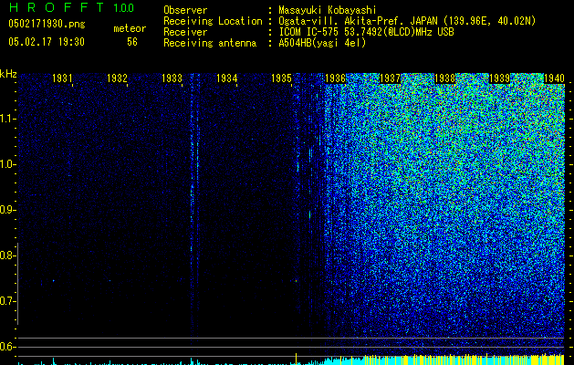This screenshot has height=365, width=574.
Task: Click the 1938 time marker
Action: (x=445, y=78)
